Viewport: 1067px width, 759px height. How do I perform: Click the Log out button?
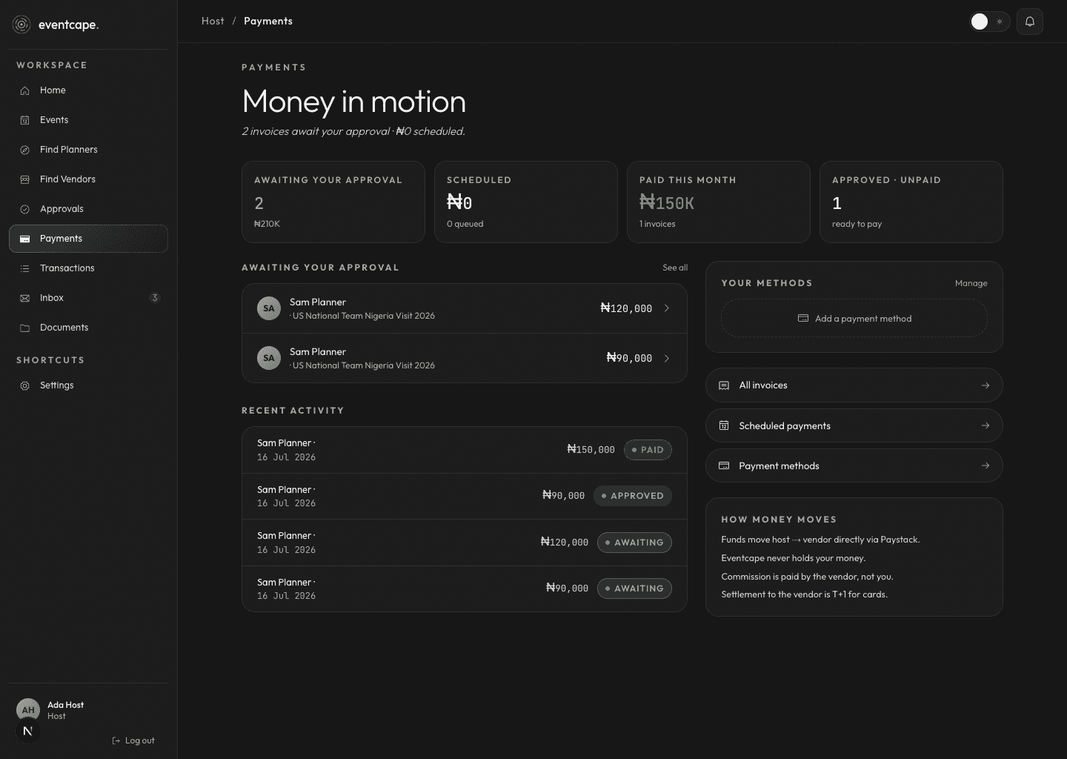[x=133, y=740]
